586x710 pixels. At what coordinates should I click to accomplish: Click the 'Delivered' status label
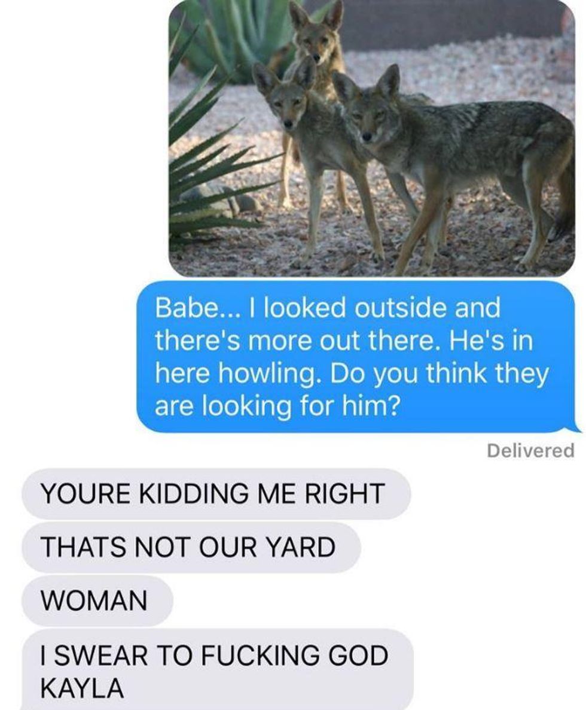[530, 451]
